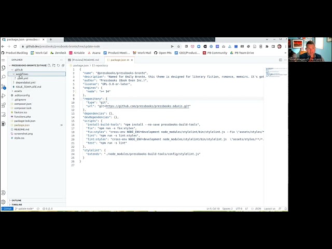
Task: Collapse all folders in Explorer
Action: (63, 65)
